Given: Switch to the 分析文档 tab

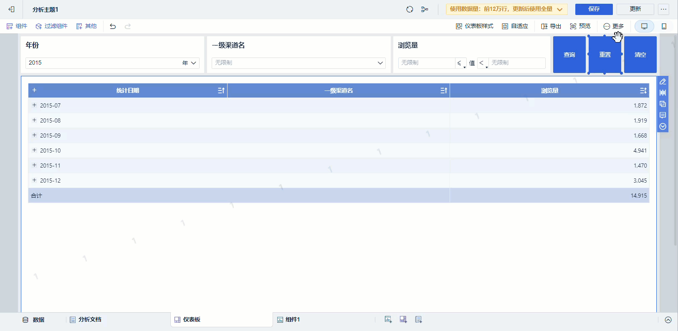Looking at the screenshot, I should [x=85, y=320].
